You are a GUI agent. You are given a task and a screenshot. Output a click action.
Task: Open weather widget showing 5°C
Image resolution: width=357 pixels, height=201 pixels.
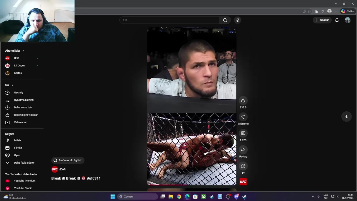(x=15, y=197)
